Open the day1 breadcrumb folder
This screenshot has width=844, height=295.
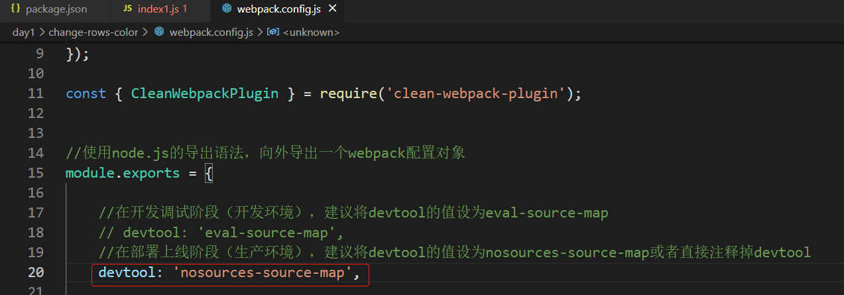point(23,32)
